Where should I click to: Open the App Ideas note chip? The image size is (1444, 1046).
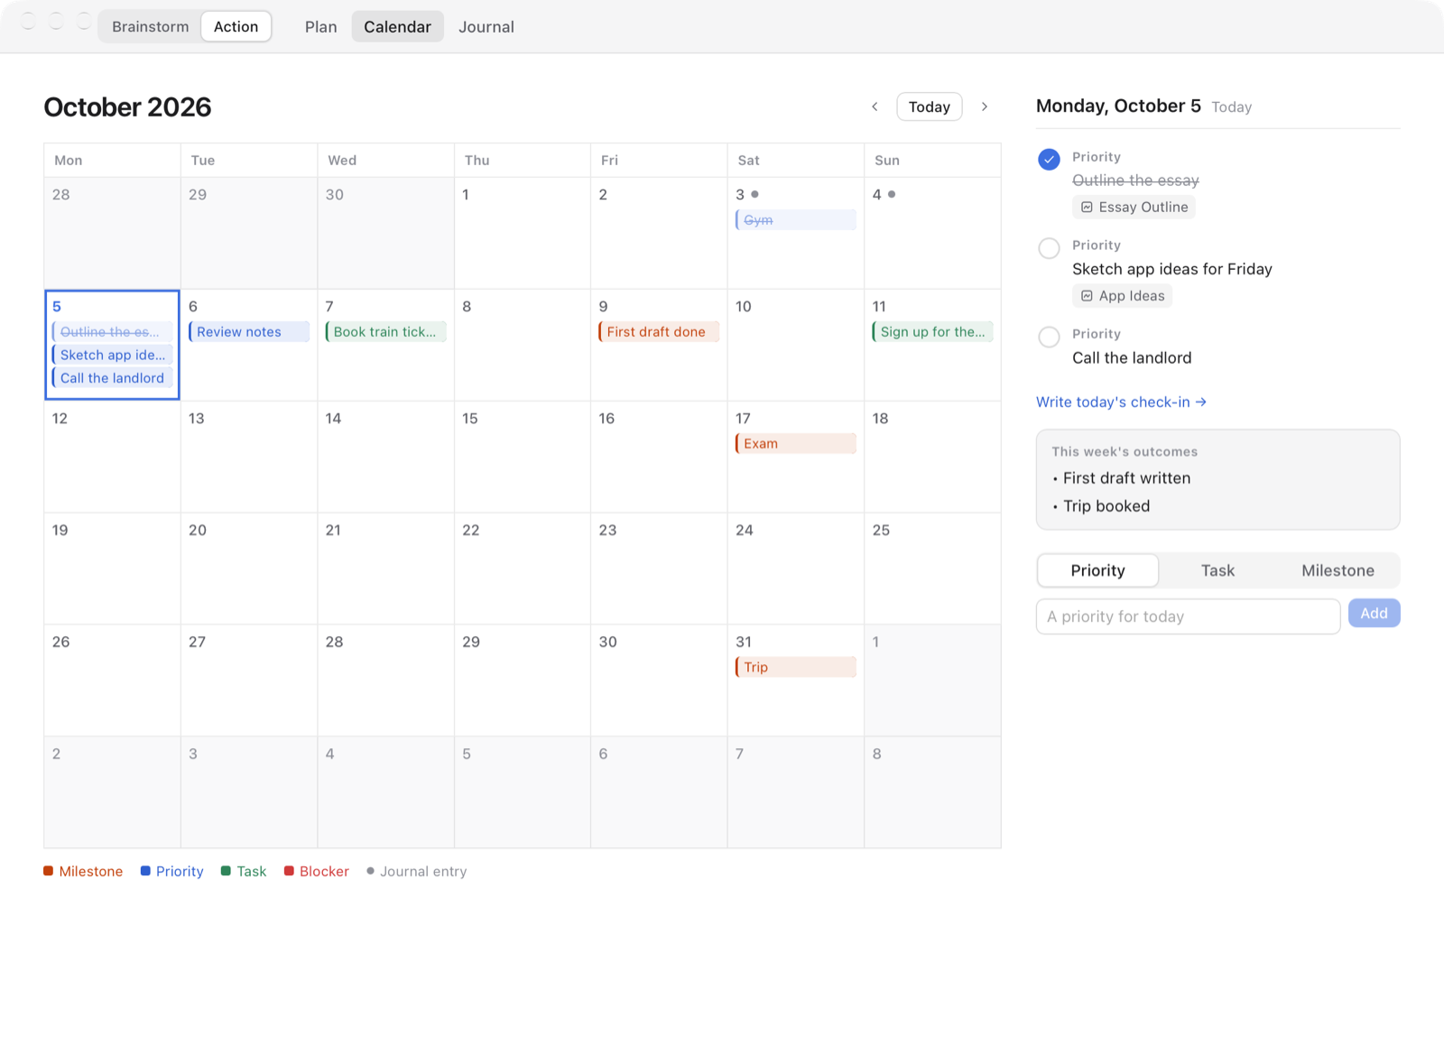[x=1122, y=296]
